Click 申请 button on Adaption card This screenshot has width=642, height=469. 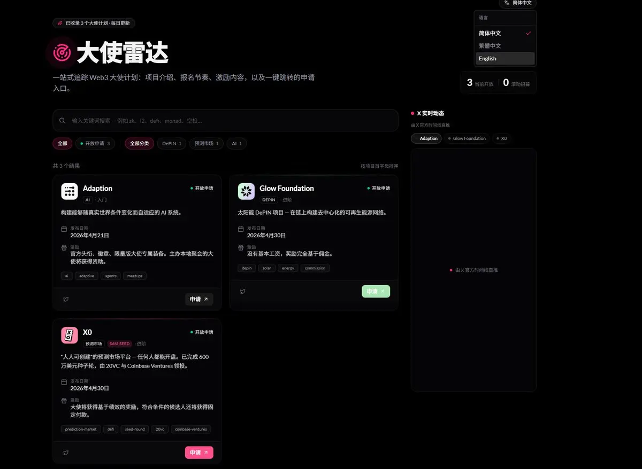[x=199, y=299]
